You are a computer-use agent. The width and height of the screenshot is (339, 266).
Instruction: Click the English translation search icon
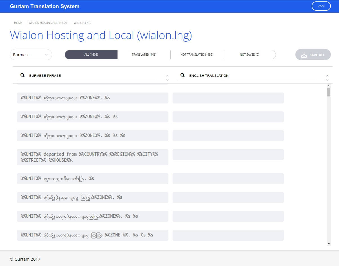pos(182,75)
